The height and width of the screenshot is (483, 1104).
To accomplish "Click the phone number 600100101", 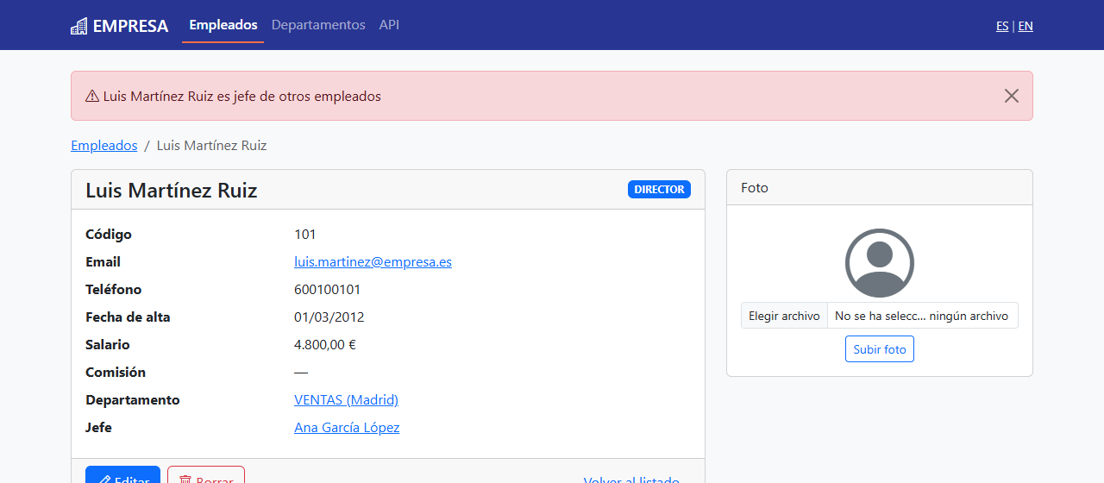I will [x=328, y=290].
